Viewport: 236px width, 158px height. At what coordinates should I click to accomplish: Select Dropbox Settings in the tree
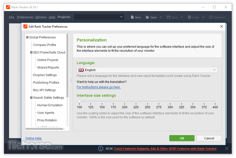(x=45, y=75)
